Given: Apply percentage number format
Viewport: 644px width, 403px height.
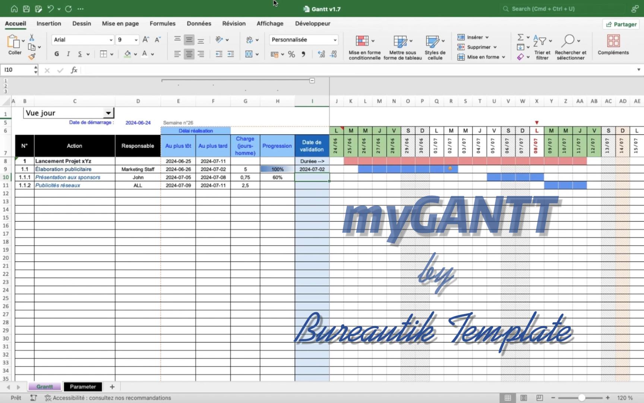Looking at the screenshot, I should pos(291,54).
